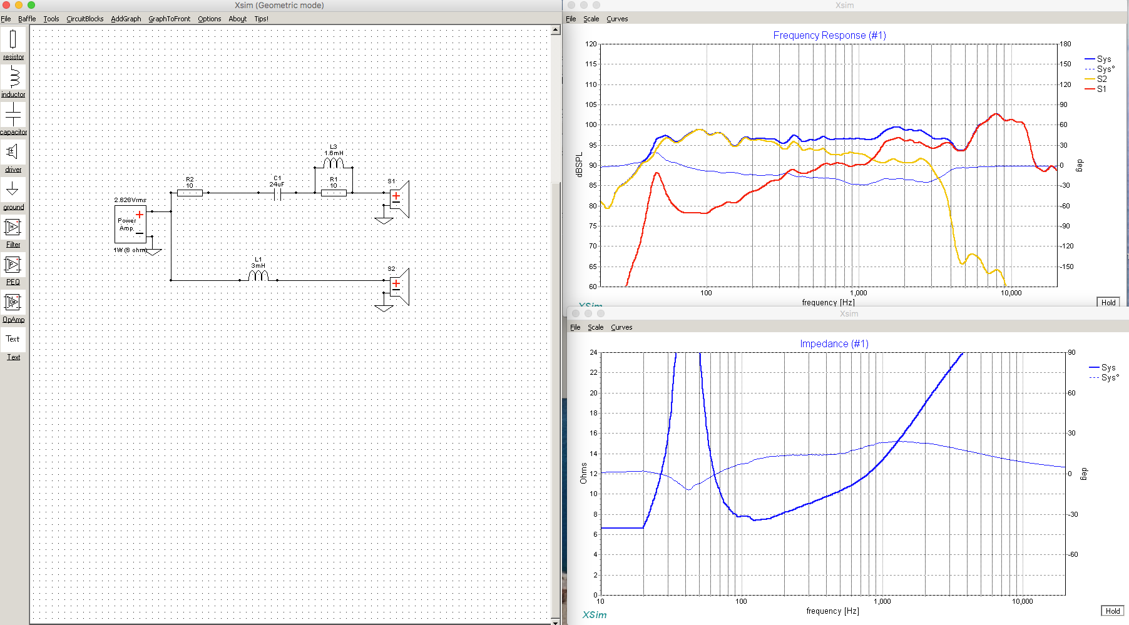1129x625 pixels.
Task: Open Curves menu in Frequency Response window
Action: click(x=617, y=19)
